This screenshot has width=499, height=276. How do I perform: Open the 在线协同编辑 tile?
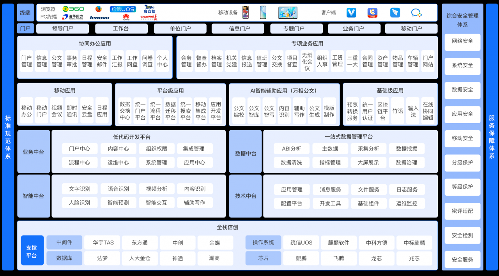coord(428,111)
